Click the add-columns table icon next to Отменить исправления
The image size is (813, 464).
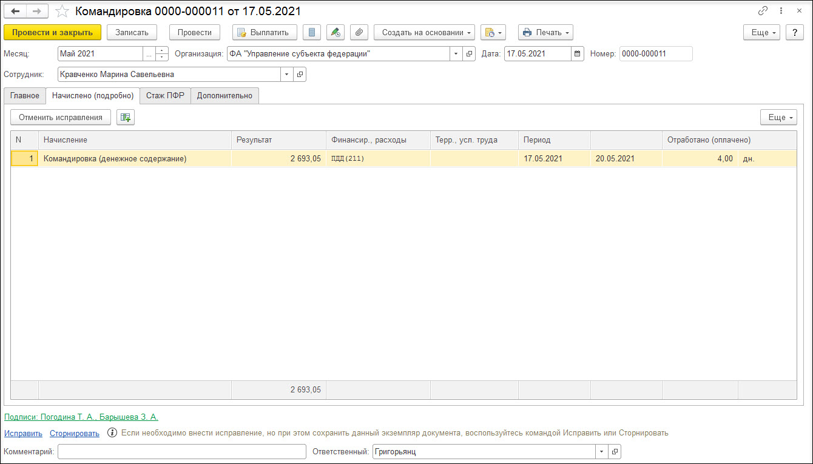[x=126, y=117]
